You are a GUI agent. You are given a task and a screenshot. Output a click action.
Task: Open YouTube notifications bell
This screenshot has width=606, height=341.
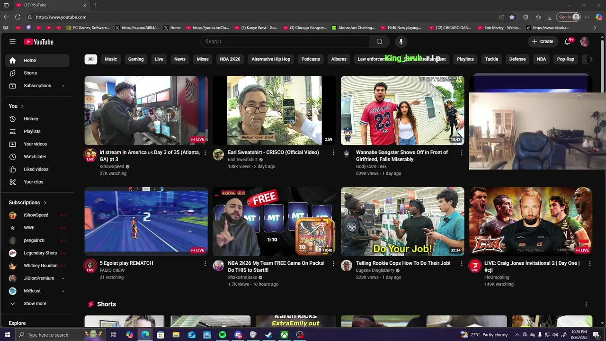pos(568,42)
